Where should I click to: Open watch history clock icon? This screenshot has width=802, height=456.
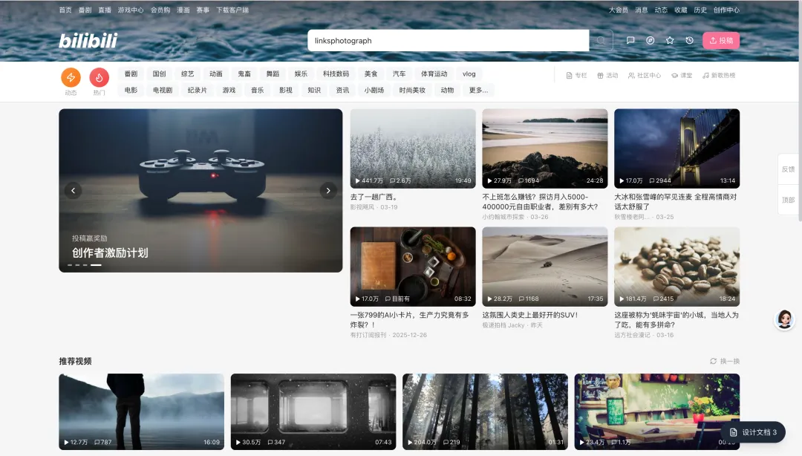click(690, 41)
